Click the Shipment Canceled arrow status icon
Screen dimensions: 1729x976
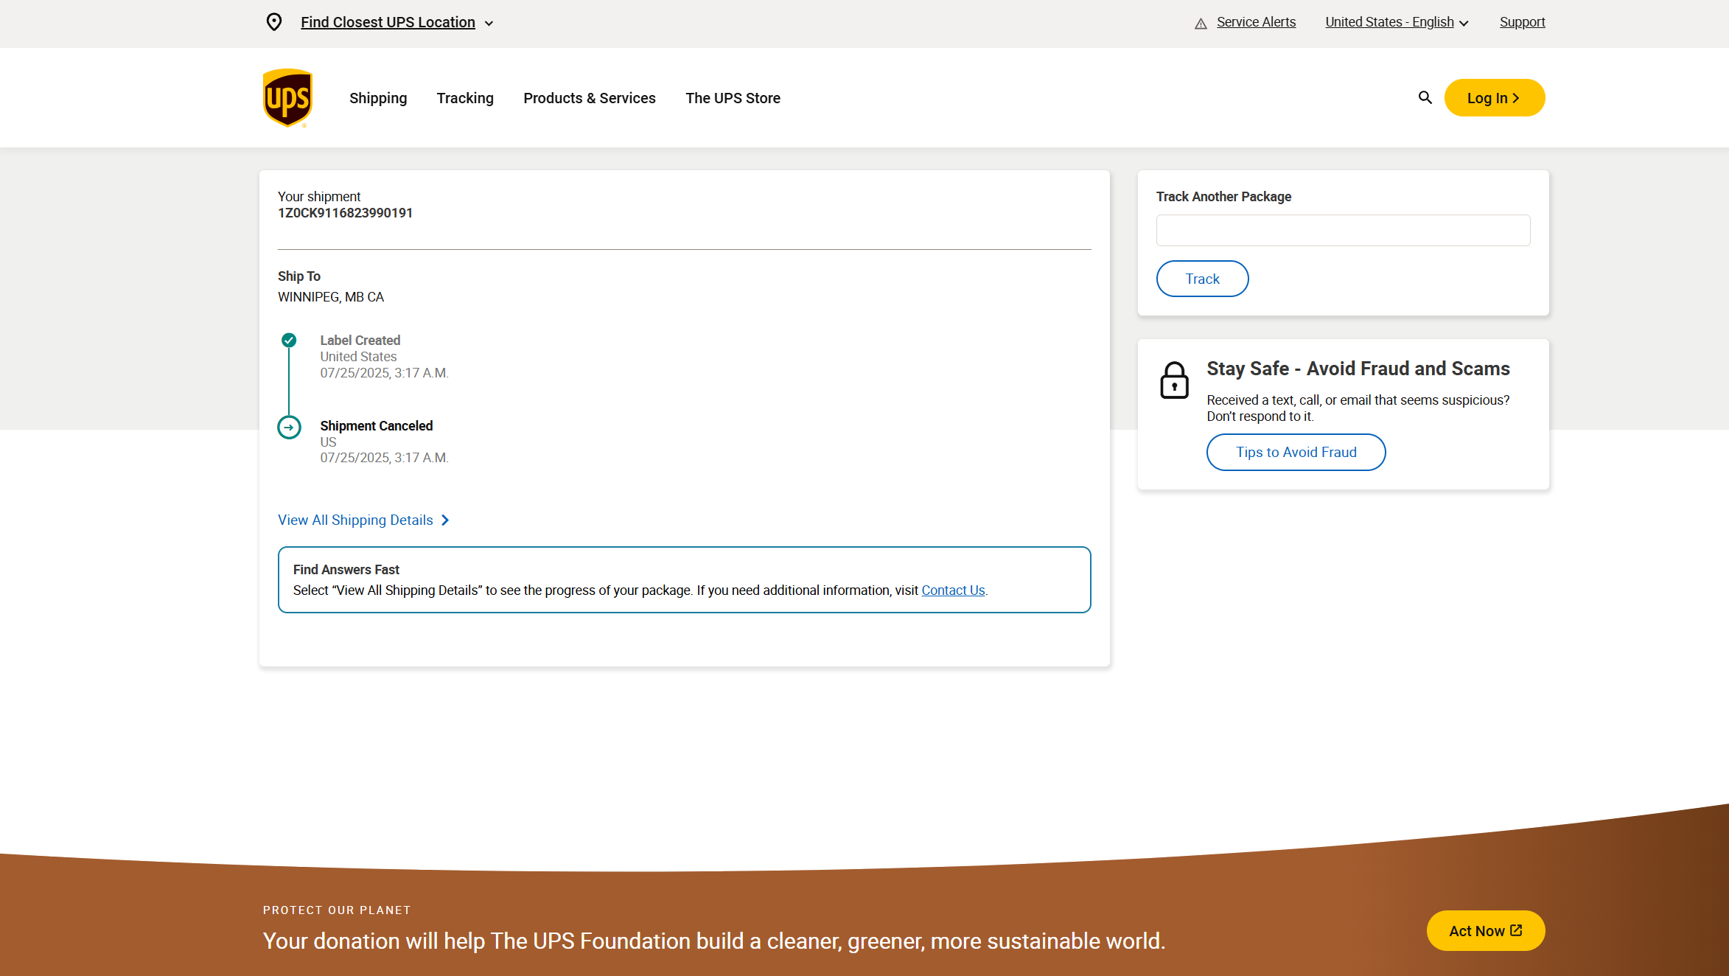[289, 427]
